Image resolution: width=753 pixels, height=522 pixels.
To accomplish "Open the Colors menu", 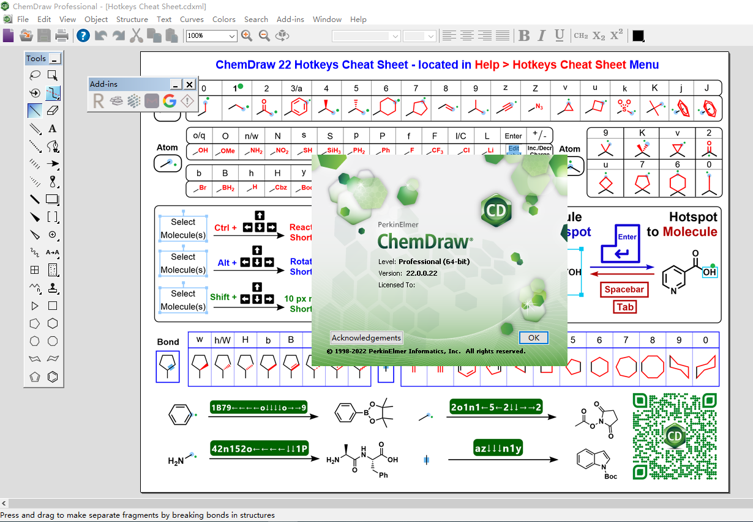I will click(224, 20).
